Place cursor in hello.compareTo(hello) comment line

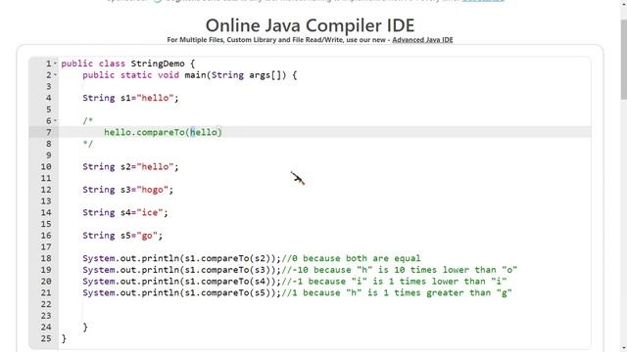[163, 132]
